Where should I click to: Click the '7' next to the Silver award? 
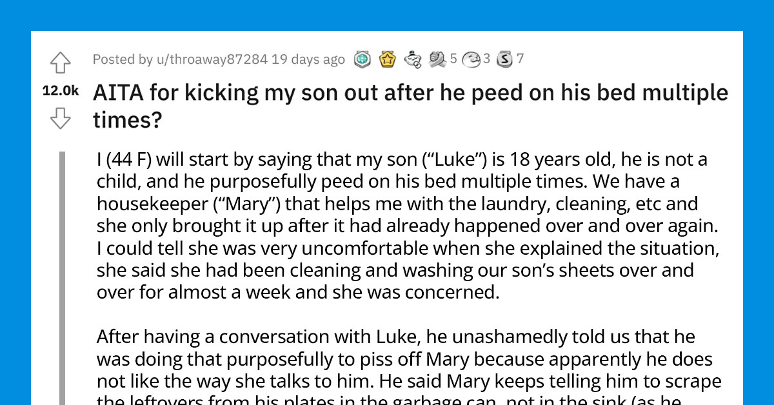[x=519, y=59]
